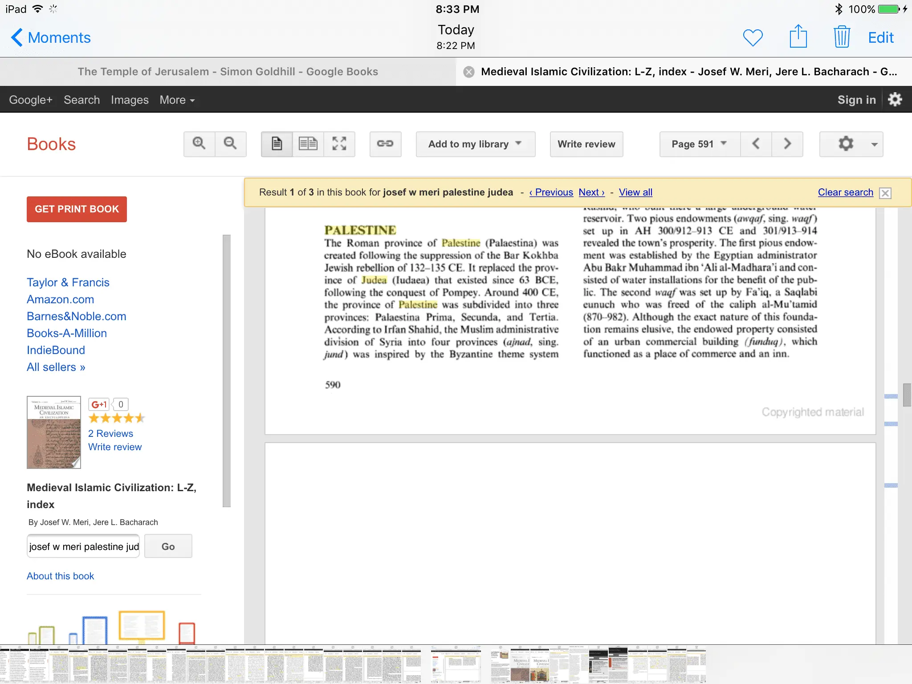Switch to The Temple of Jerusalem tab

[x=228, y=72]
